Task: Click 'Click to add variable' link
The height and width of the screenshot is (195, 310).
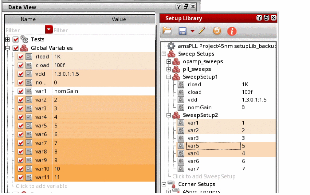Action: (41, 186)
